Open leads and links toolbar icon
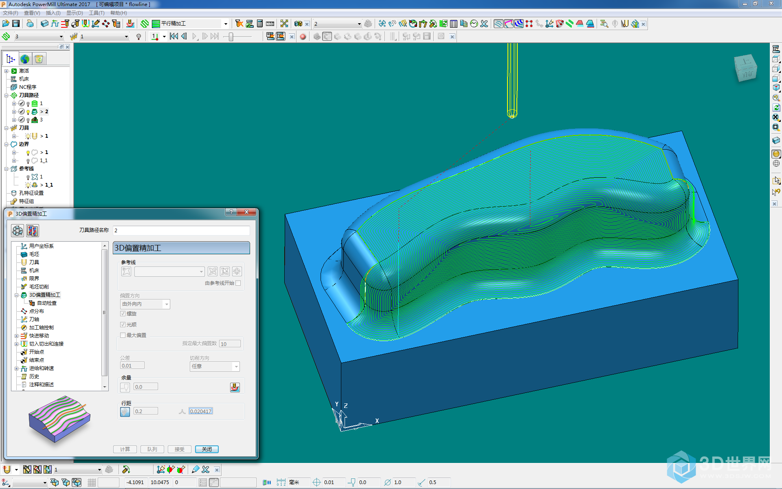 tap(86, 24)
